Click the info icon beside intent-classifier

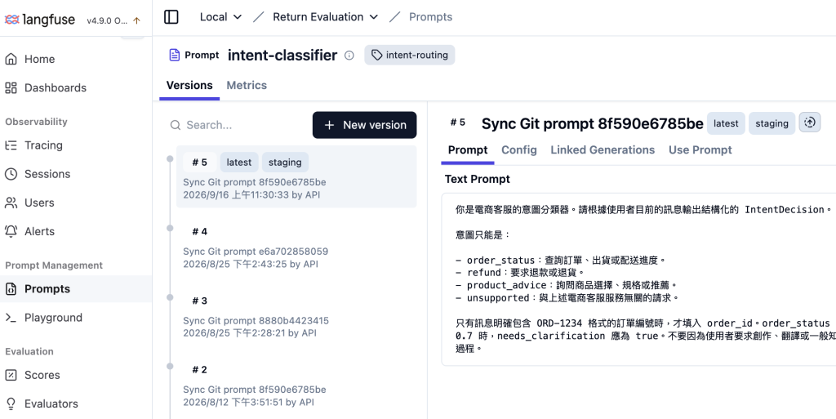(x=349, y=56)
